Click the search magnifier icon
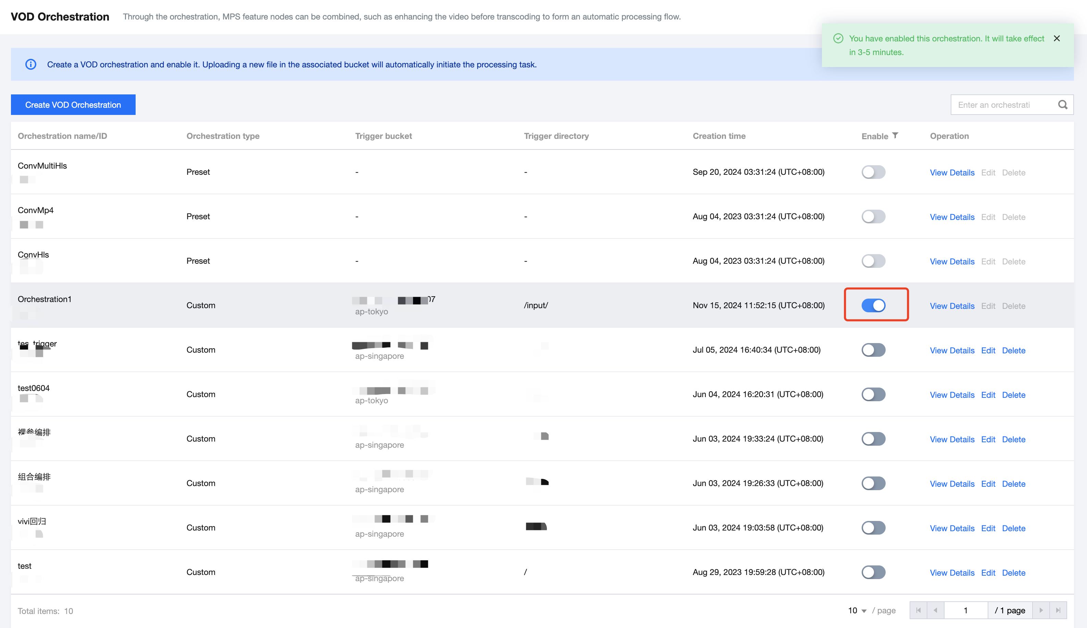Viewport: 1087px width, 628px height. (1062, 105)
